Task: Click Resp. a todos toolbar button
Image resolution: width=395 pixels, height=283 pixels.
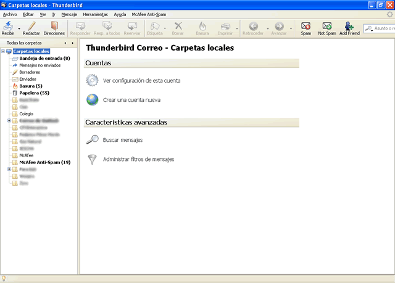Action: (107, 28)
